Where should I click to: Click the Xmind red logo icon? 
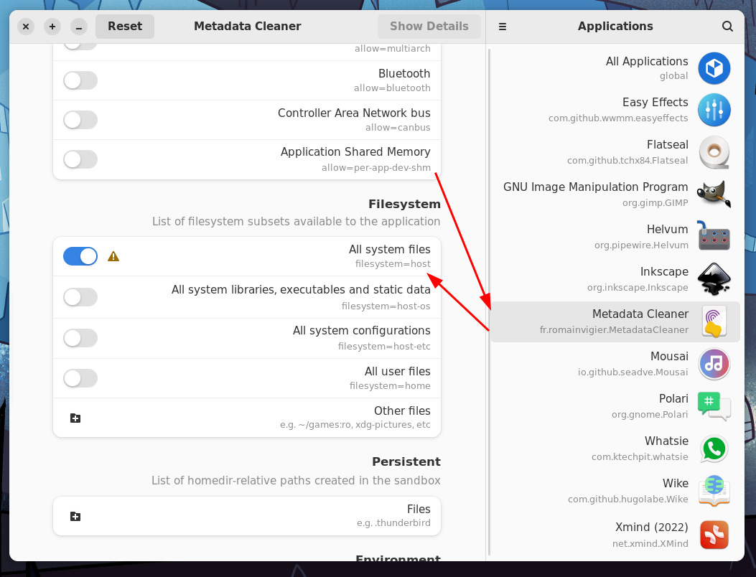[x=714, y=535]
